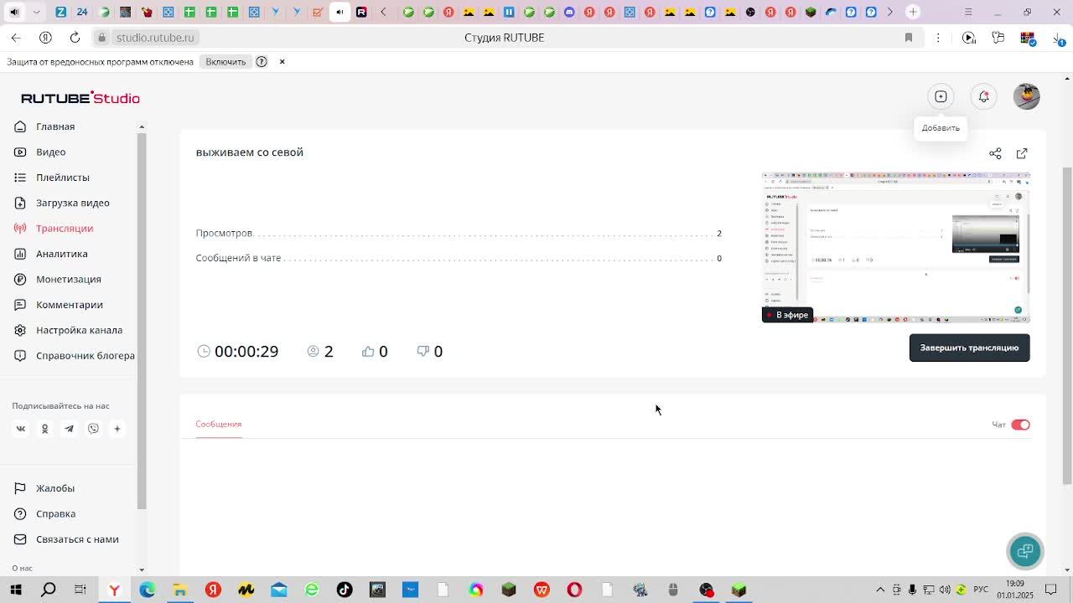This screenshot has height=603, width=1073.
Task: Click the sidebar scroll up arrow
Action: 142,126
